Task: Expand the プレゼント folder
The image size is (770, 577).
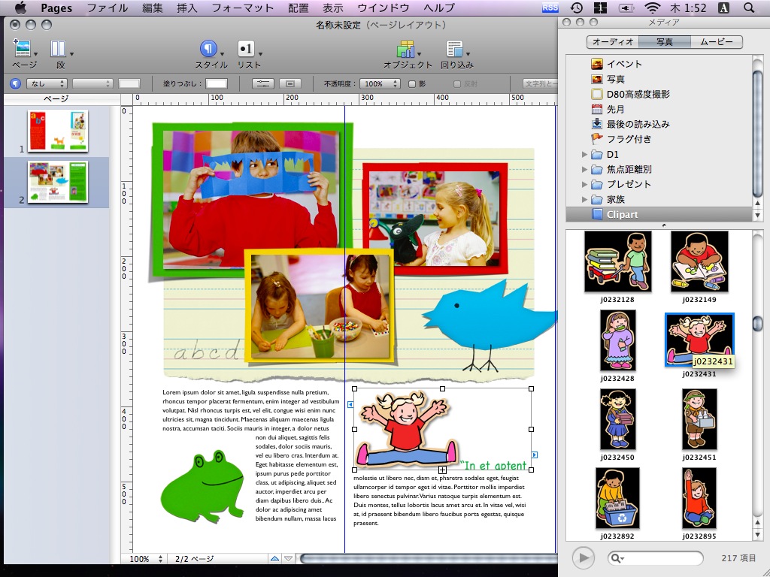Action: [x=584, y=185]
